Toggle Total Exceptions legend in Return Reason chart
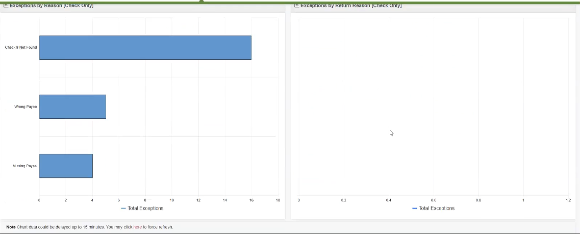The height and width of the screenshot is (234, 580). coord(436,208)
